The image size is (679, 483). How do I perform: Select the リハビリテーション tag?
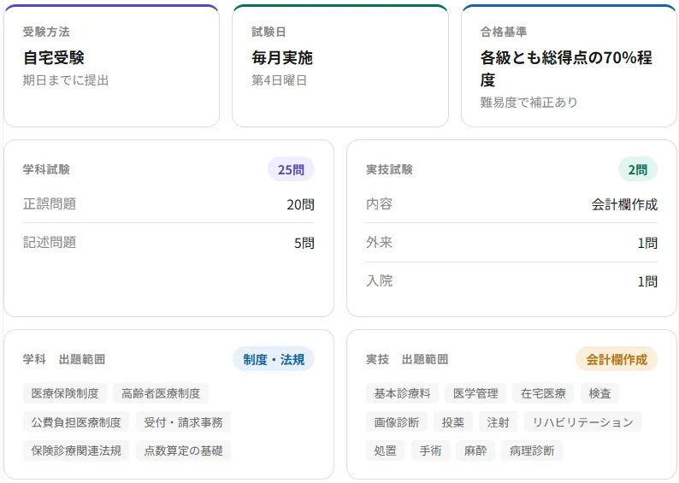583,422
